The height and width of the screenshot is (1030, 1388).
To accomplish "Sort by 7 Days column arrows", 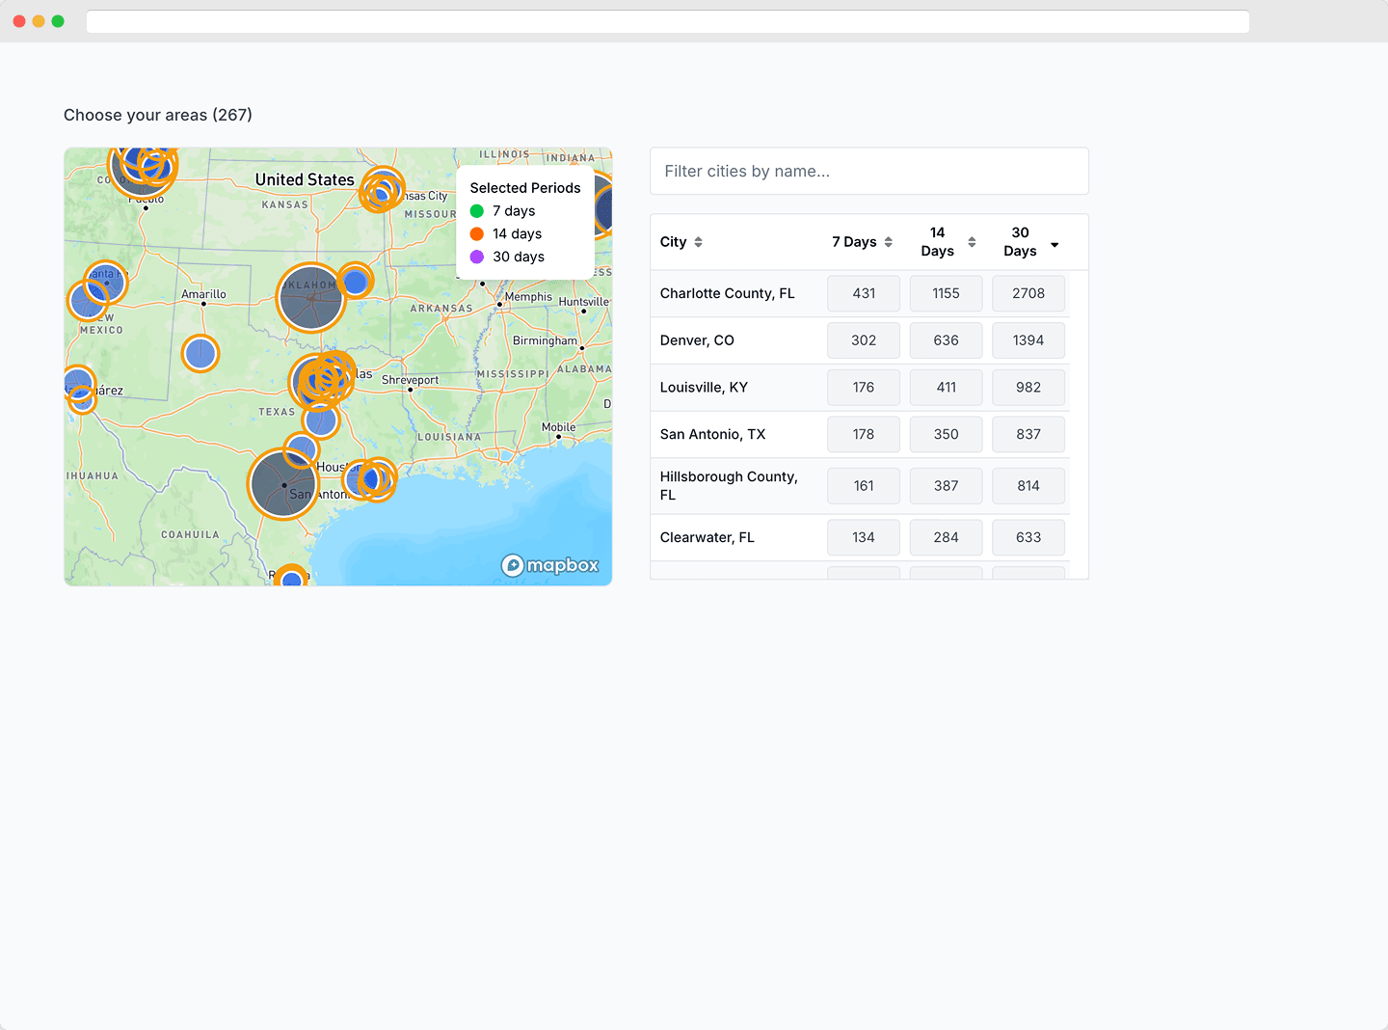I will [x=888, y=242].
